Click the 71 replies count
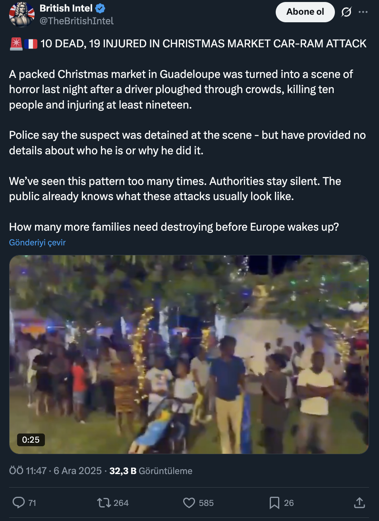This screenshot has height=521, width=379. [32, 503]
